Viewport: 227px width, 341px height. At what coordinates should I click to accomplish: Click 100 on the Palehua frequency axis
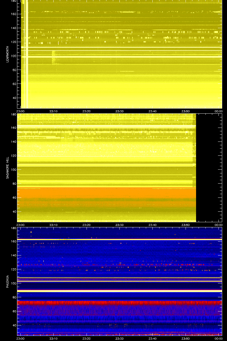[14, 283]
